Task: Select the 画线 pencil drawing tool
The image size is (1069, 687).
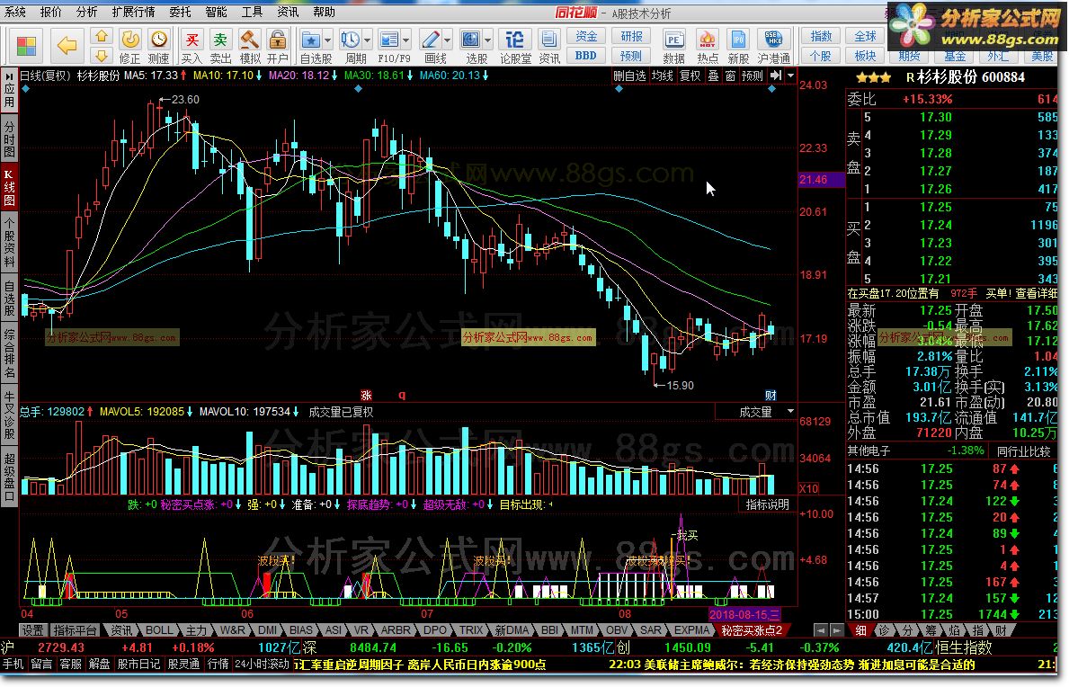Action: click(431, 40)
